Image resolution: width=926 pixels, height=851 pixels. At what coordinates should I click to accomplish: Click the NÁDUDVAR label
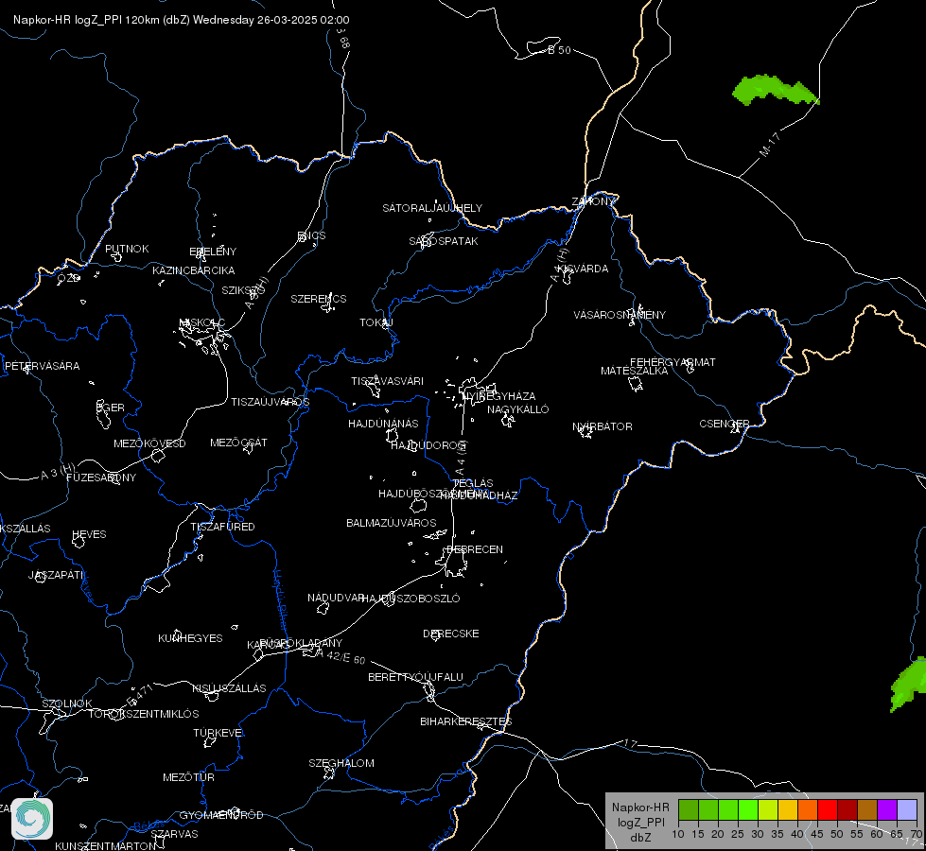(336, 598)
